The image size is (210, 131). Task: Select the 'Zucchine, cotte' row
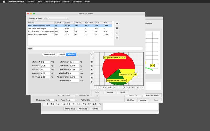click(x=70, y=31)
